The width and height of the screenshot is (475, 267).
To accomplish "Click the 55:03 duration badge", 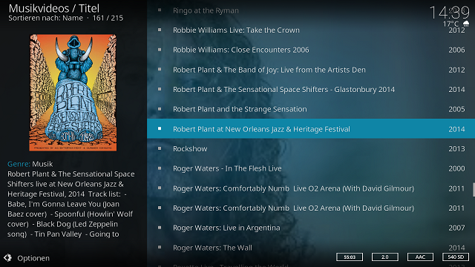I will 350,257.
